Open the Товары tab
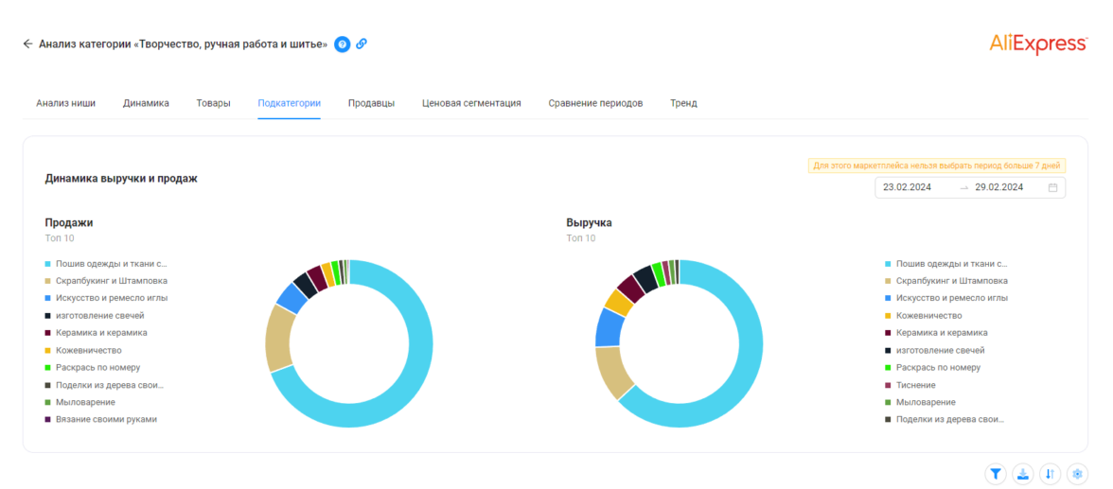 [x=213, y=103]
